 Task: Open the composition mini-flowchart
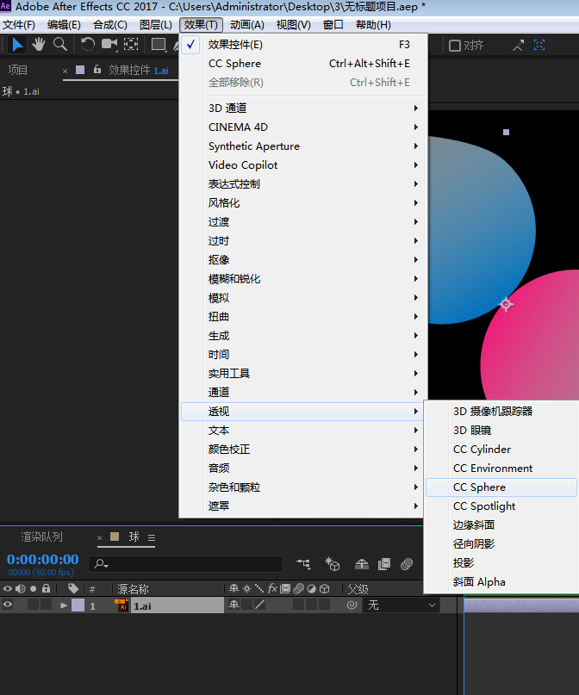click(x=303, y=564)
